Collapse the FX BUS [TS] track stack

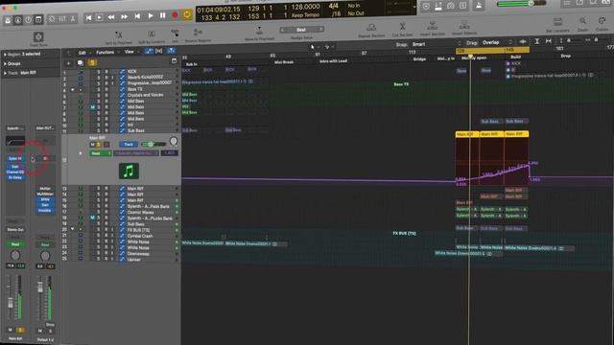click(73, 229)
